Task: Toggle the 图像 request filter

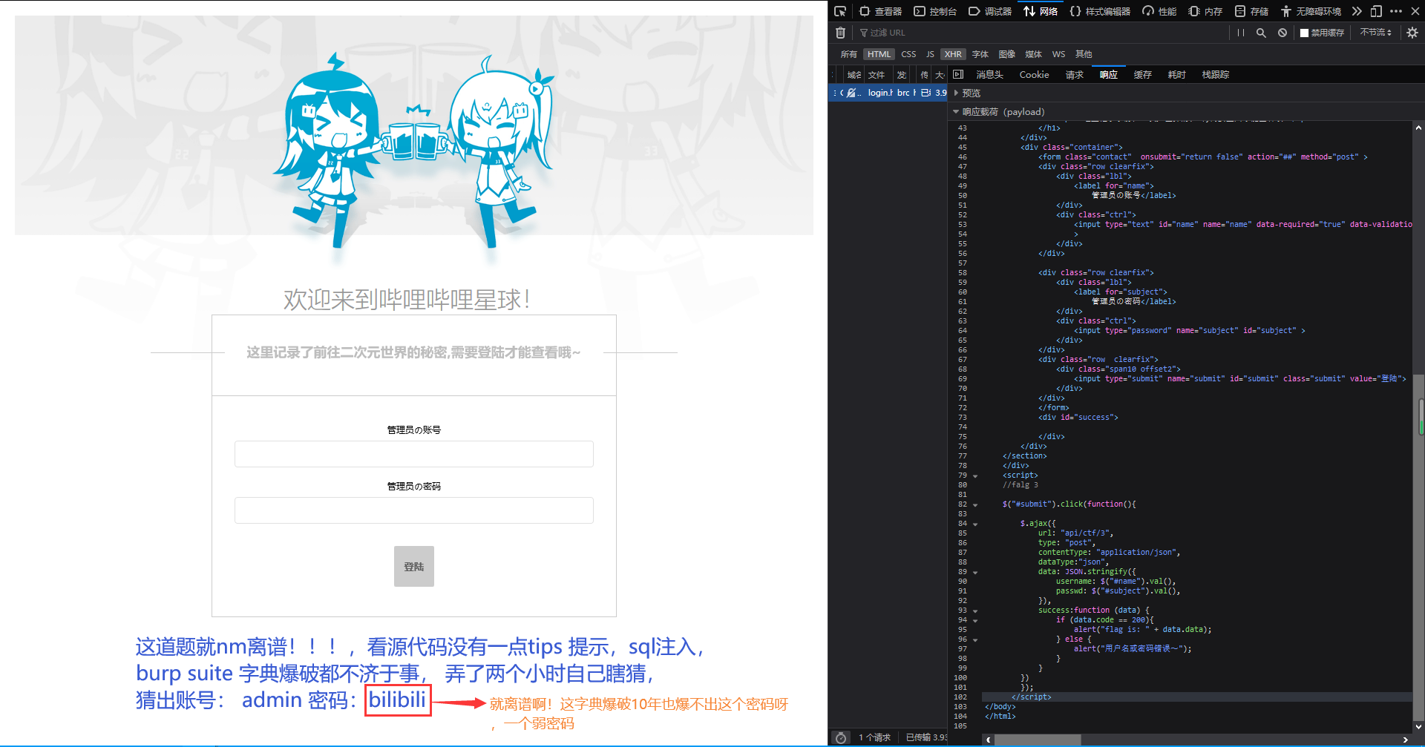Action: tap(1007, 54)
